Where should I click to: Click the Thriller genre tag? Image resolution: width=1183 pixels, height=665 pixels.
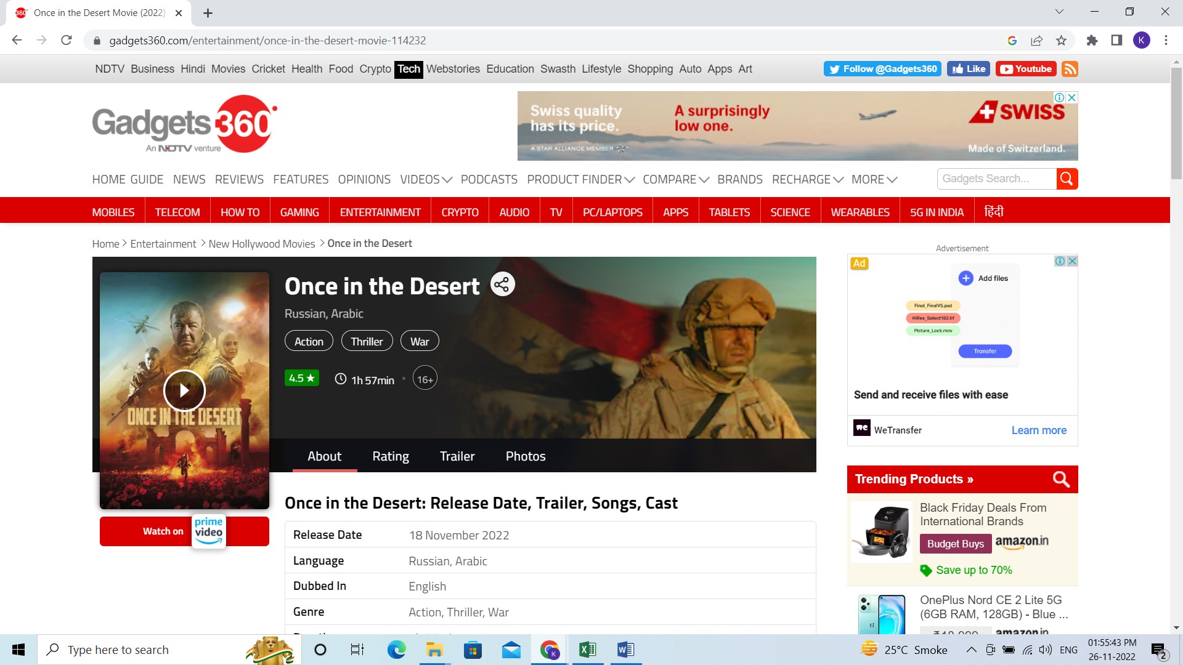[367, 341]
